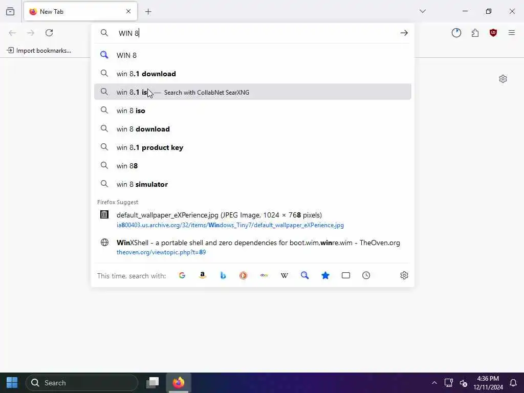Search open tabs with tab icon
Screen dimensions: 524x393
(346, 275)
